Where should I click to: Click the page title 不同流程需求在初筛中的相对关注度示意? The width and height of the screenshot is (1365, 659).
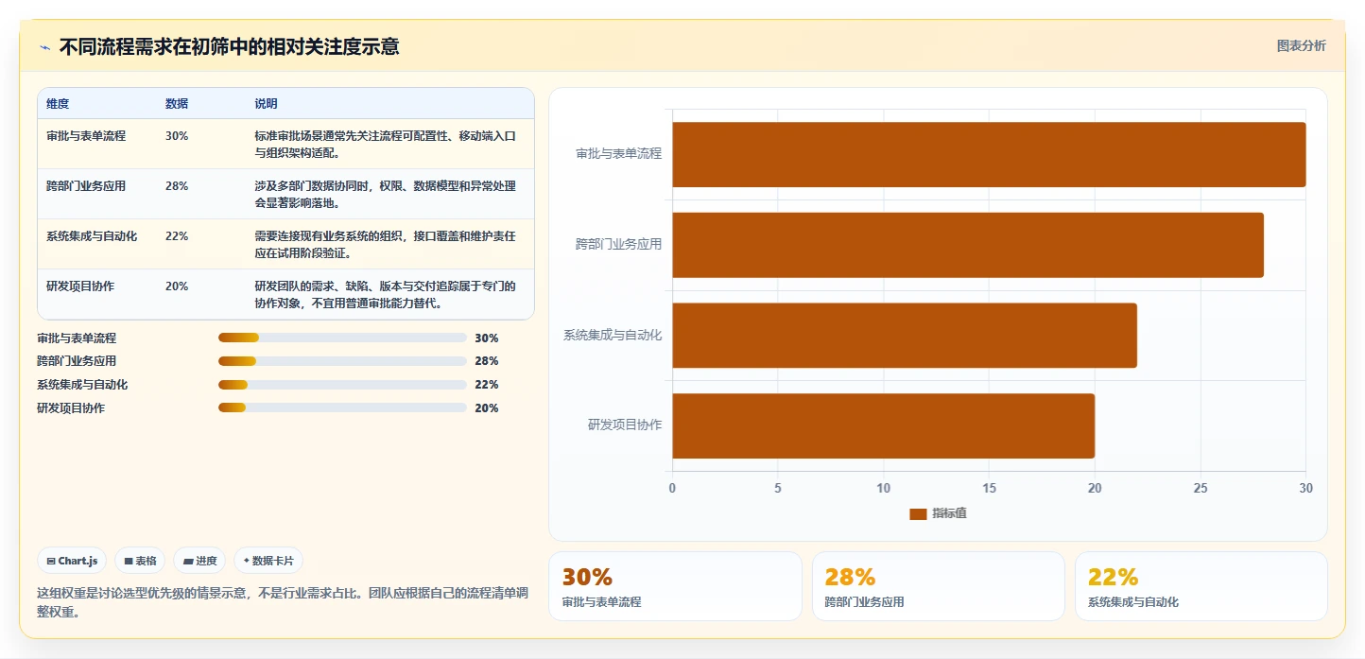229,46
